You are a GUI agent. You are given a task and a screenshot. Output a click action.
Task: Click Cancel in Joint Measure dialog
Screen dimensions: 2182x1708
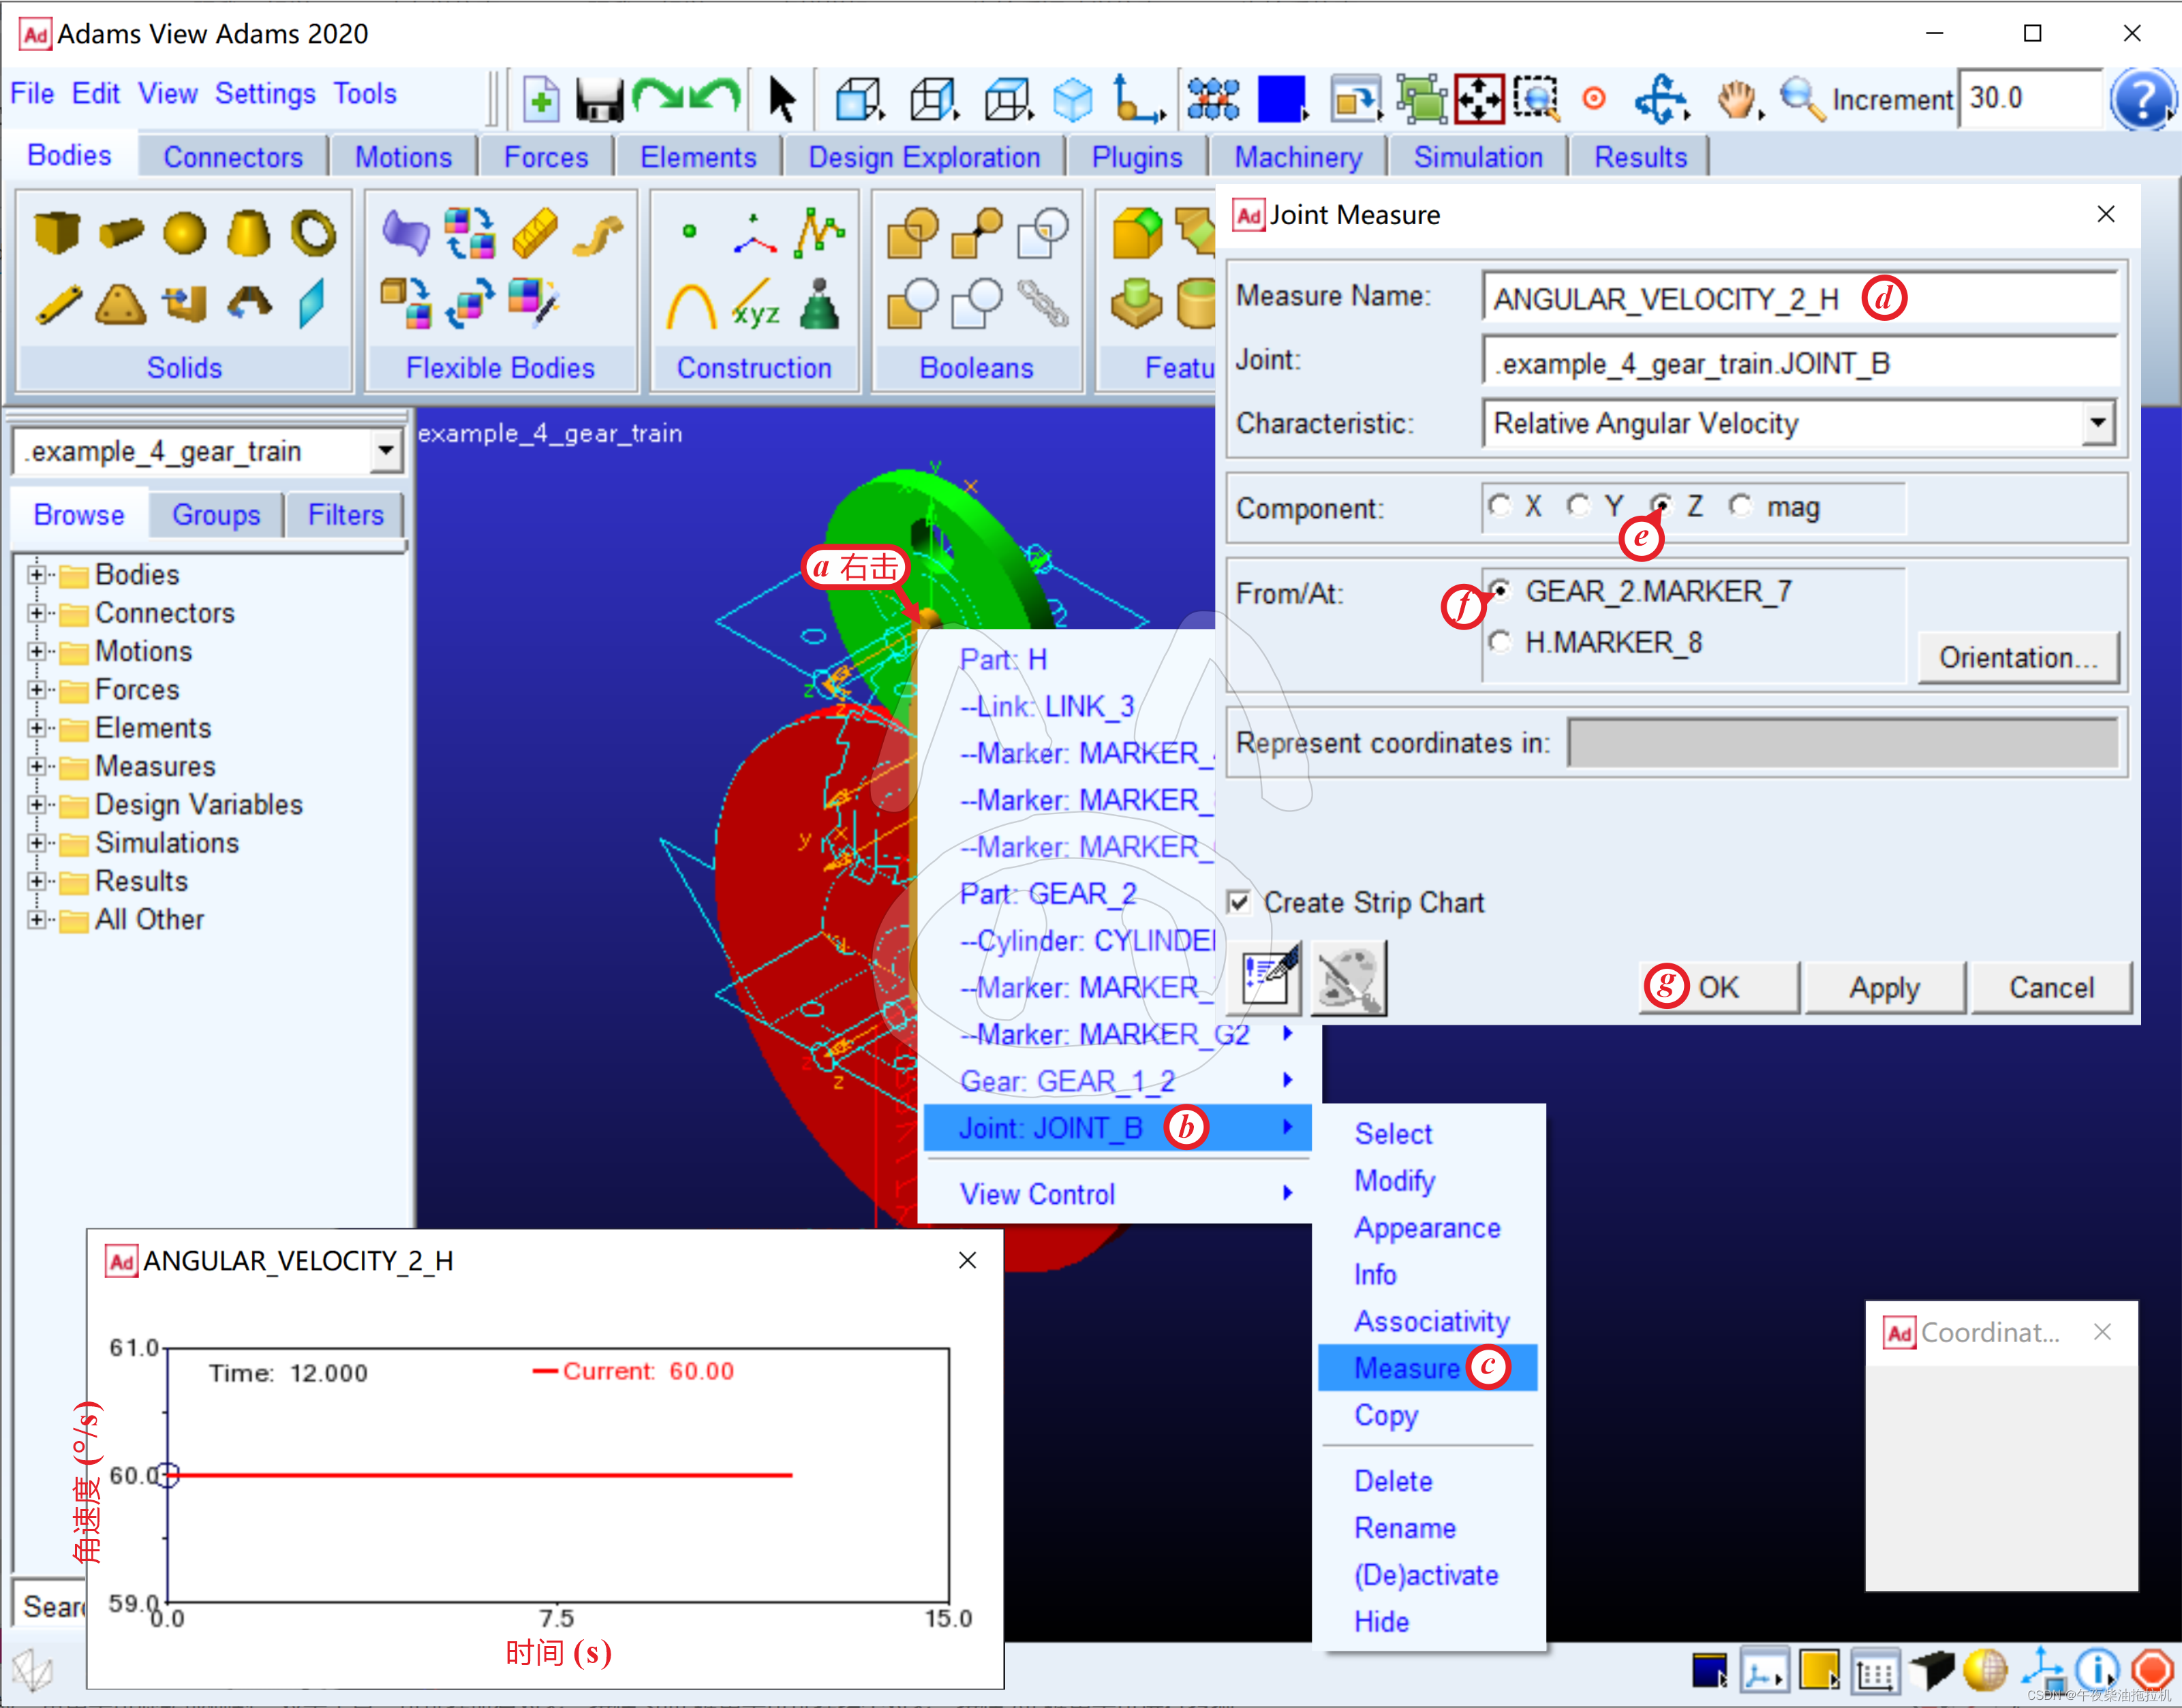point(2051,987)
